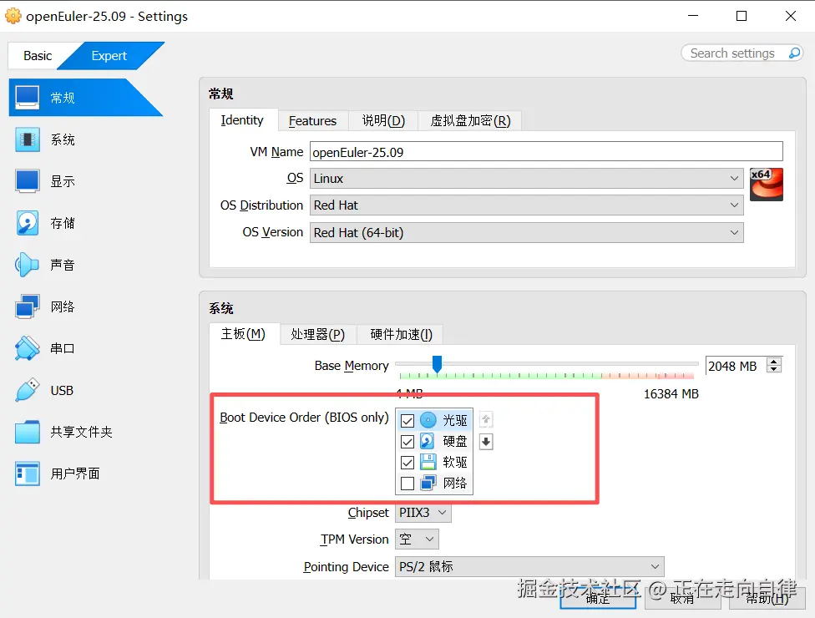The height and width of the screenshot is (618, 815).
Task: Open the 网络 (Network) sidebar icon
Action: [27, 306]
